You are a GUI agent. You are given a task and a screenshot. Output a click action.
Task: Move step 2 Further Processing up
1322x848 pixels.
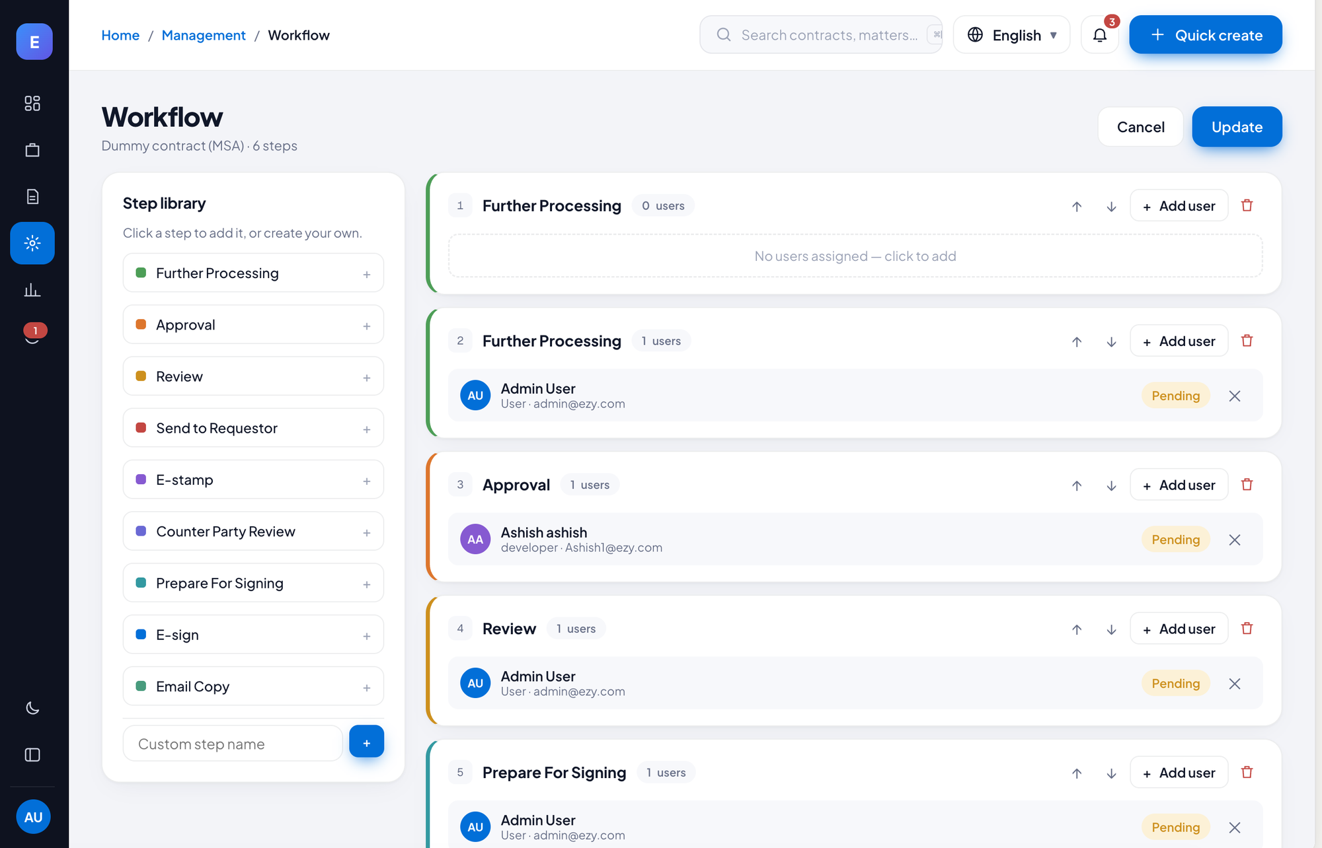pos(1077,341)
